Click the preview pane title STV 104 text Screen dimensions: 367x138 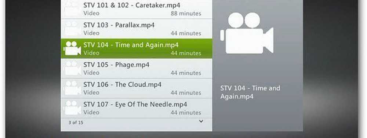pyautogui.click(x=250, y=92)
